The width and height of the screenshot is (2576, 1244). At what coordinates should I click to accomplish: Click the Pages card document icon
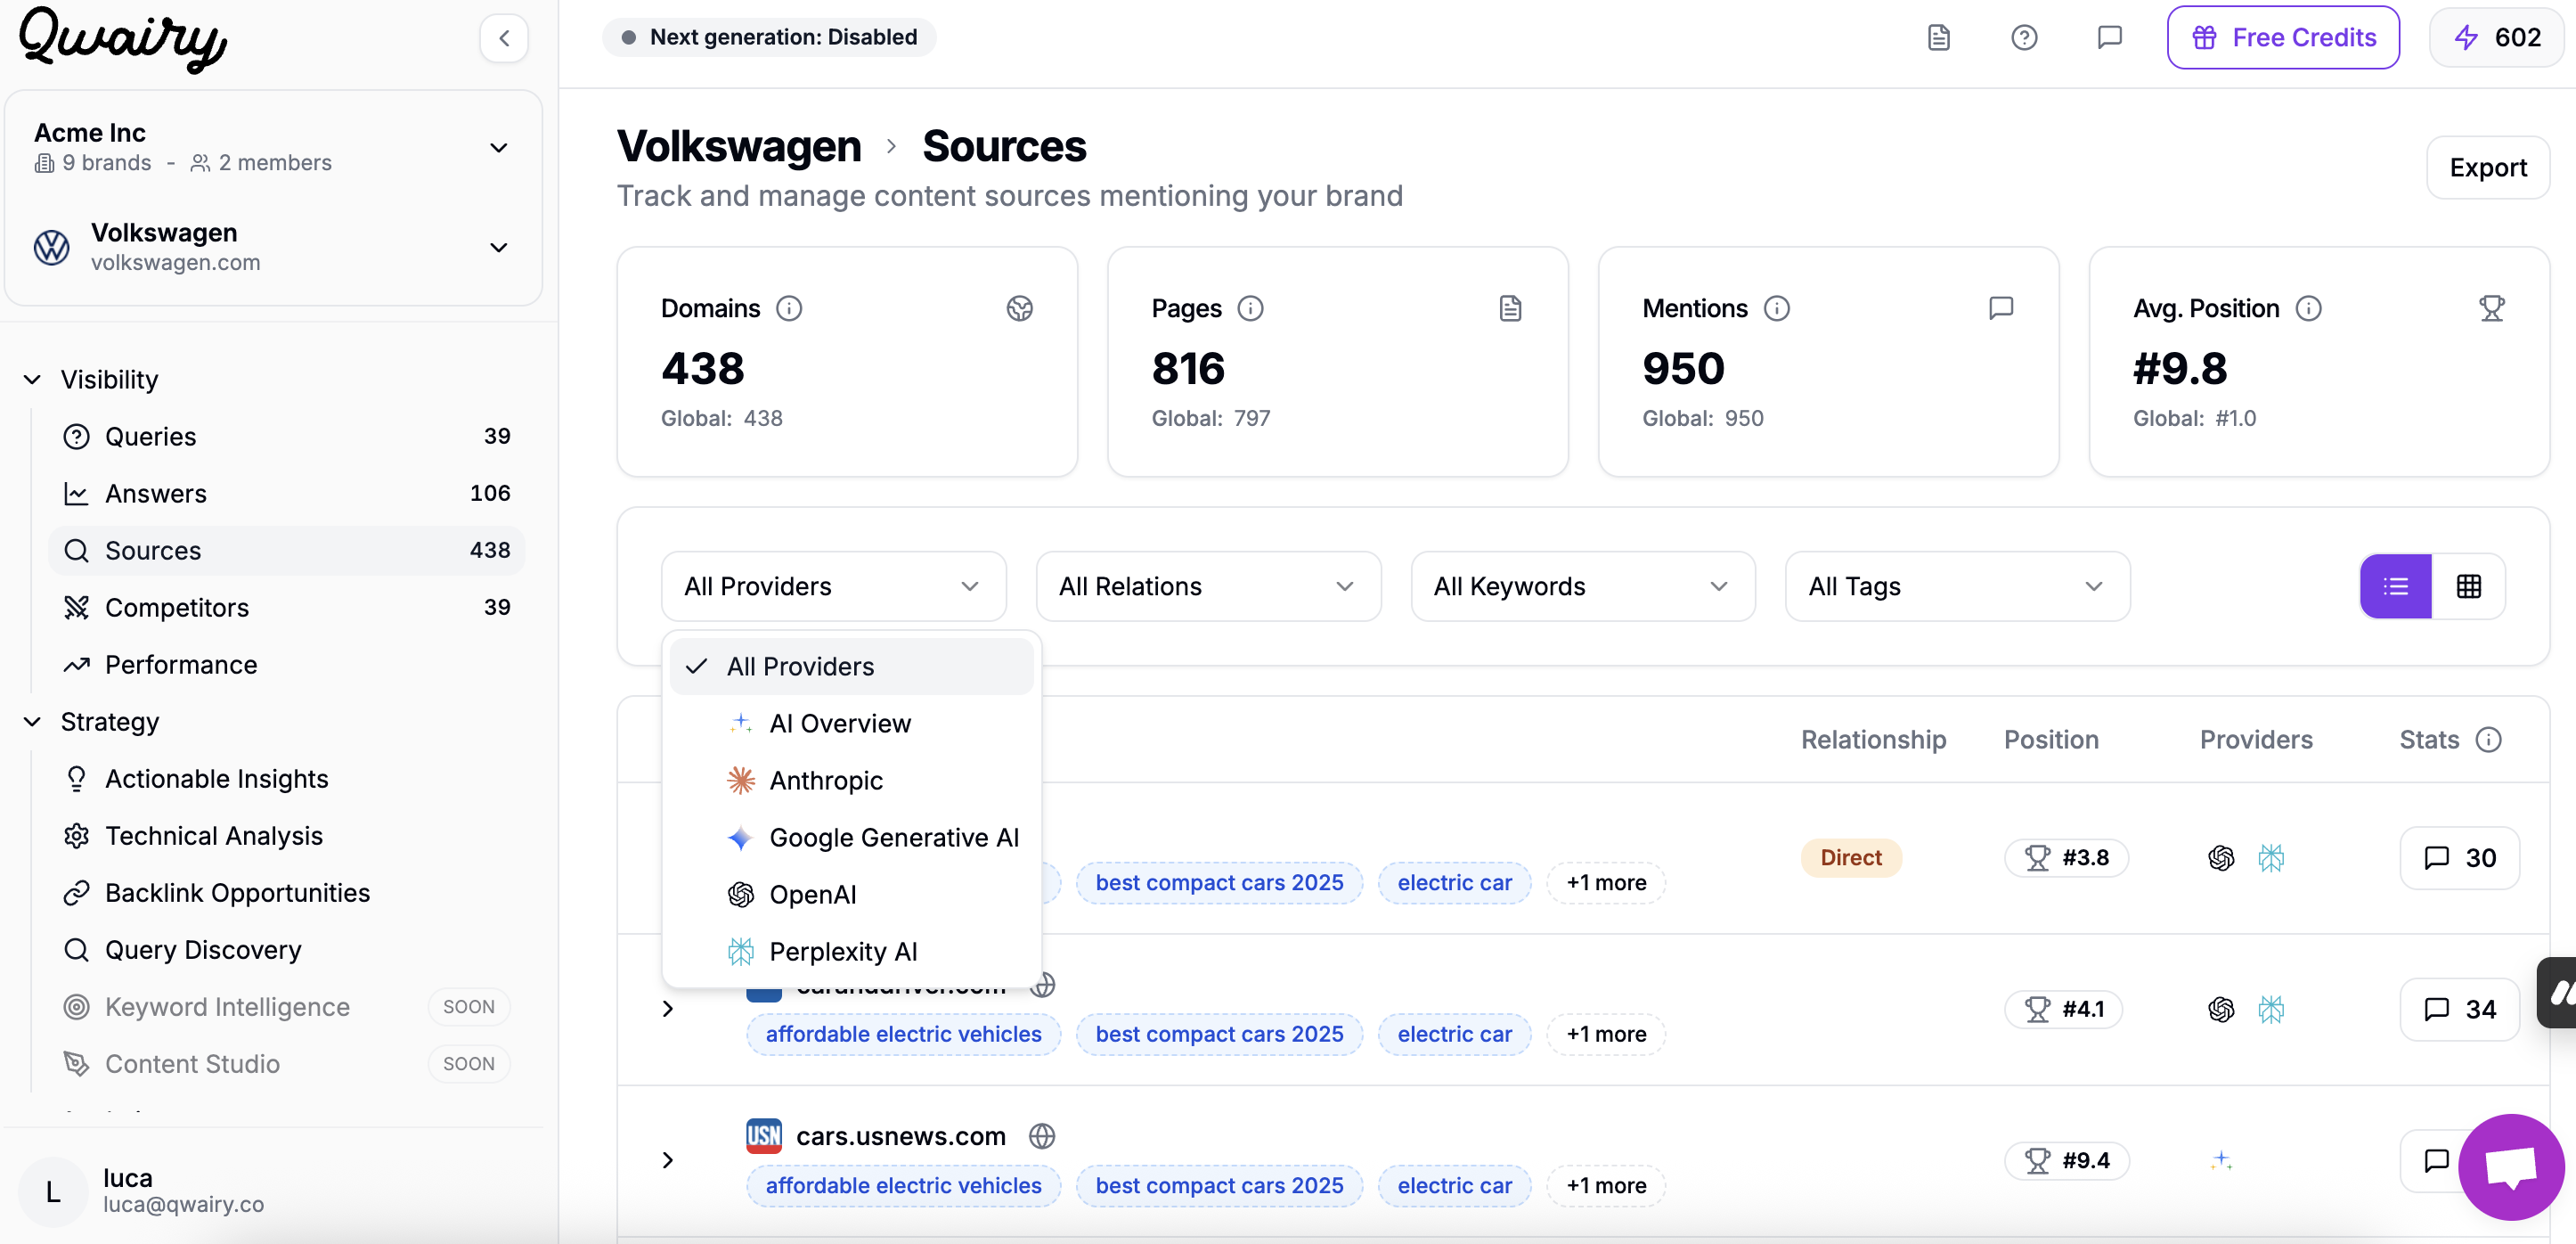[x=1510, y=308]
